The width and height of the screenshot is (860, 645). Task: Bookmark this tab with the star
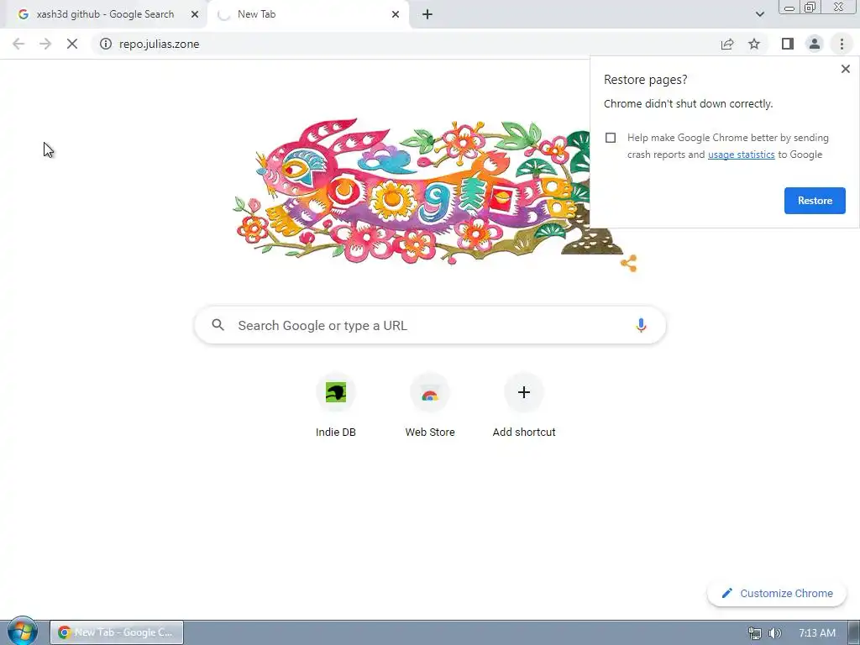754,44
